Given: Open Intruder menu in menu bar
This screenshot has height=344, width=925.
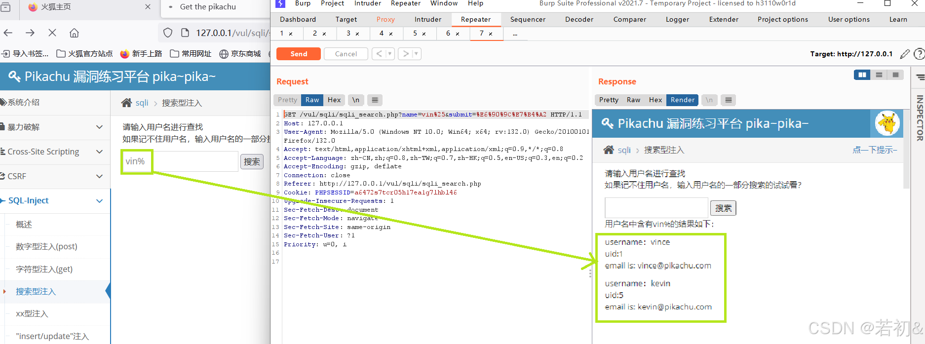Looking at the screenshot, I should (368, 3).
